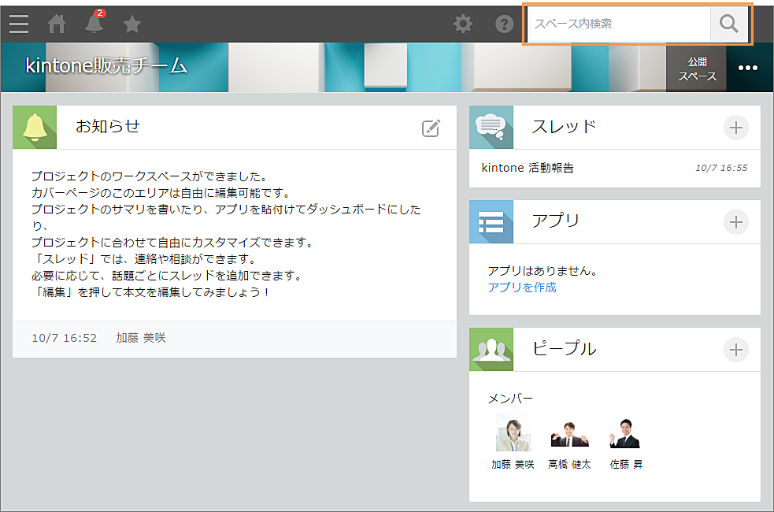Viewport: 774px width, 512px height.
Task: Click the magnifier search button
Action: click(x=729, y=24)
